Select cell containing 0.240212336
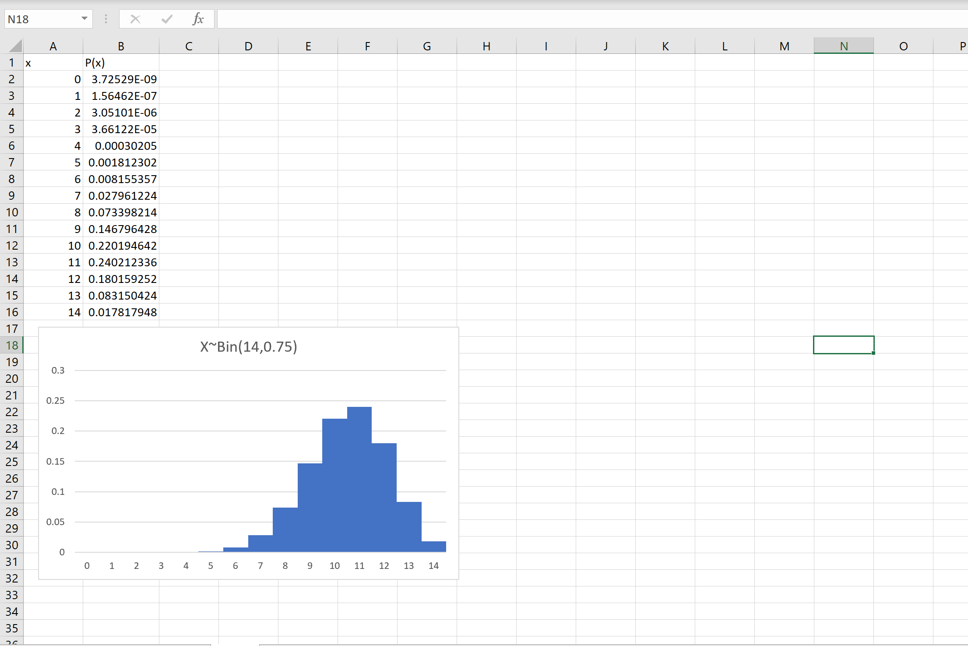Screen dimensions: 968x646 point(121,262)
